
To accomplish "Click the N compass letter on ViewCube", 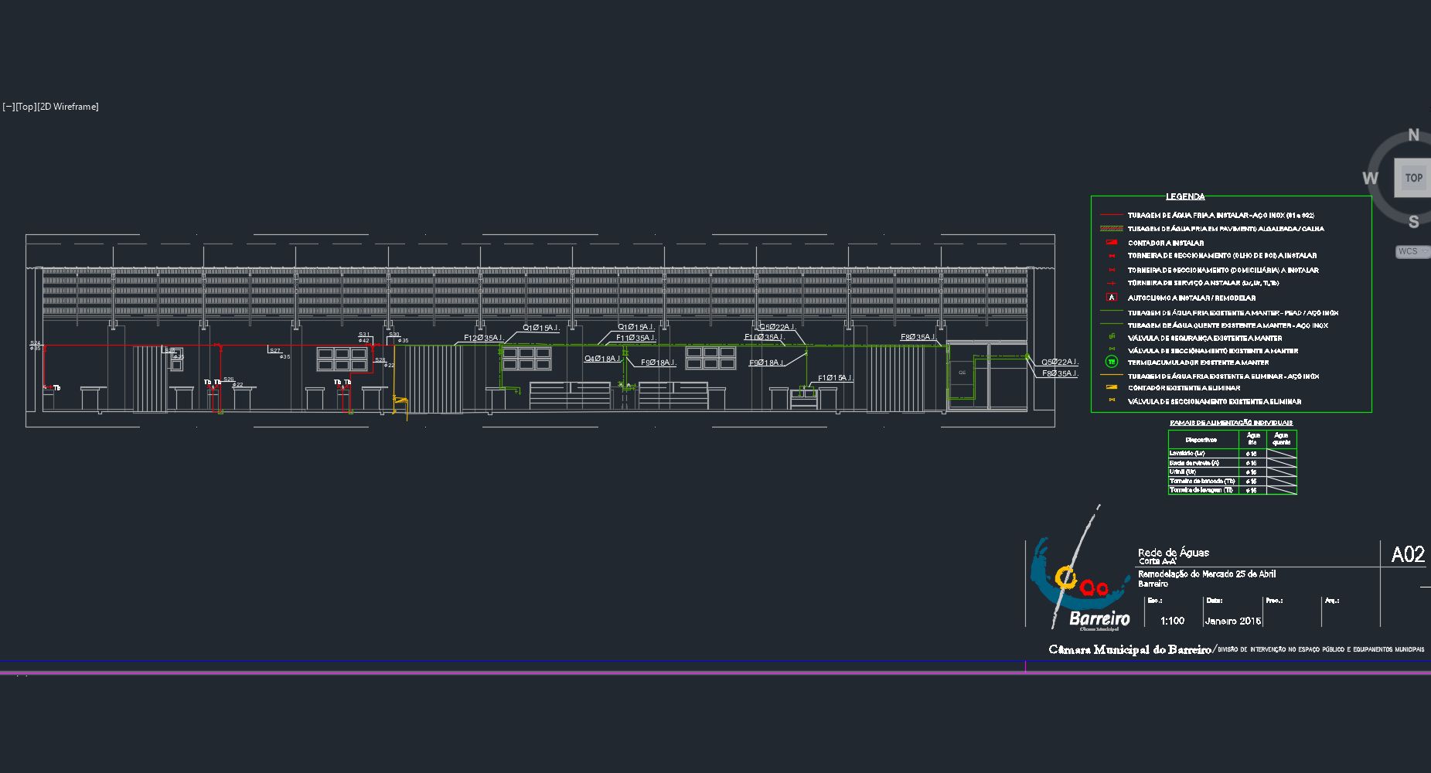I will (x=1413, y=135).
